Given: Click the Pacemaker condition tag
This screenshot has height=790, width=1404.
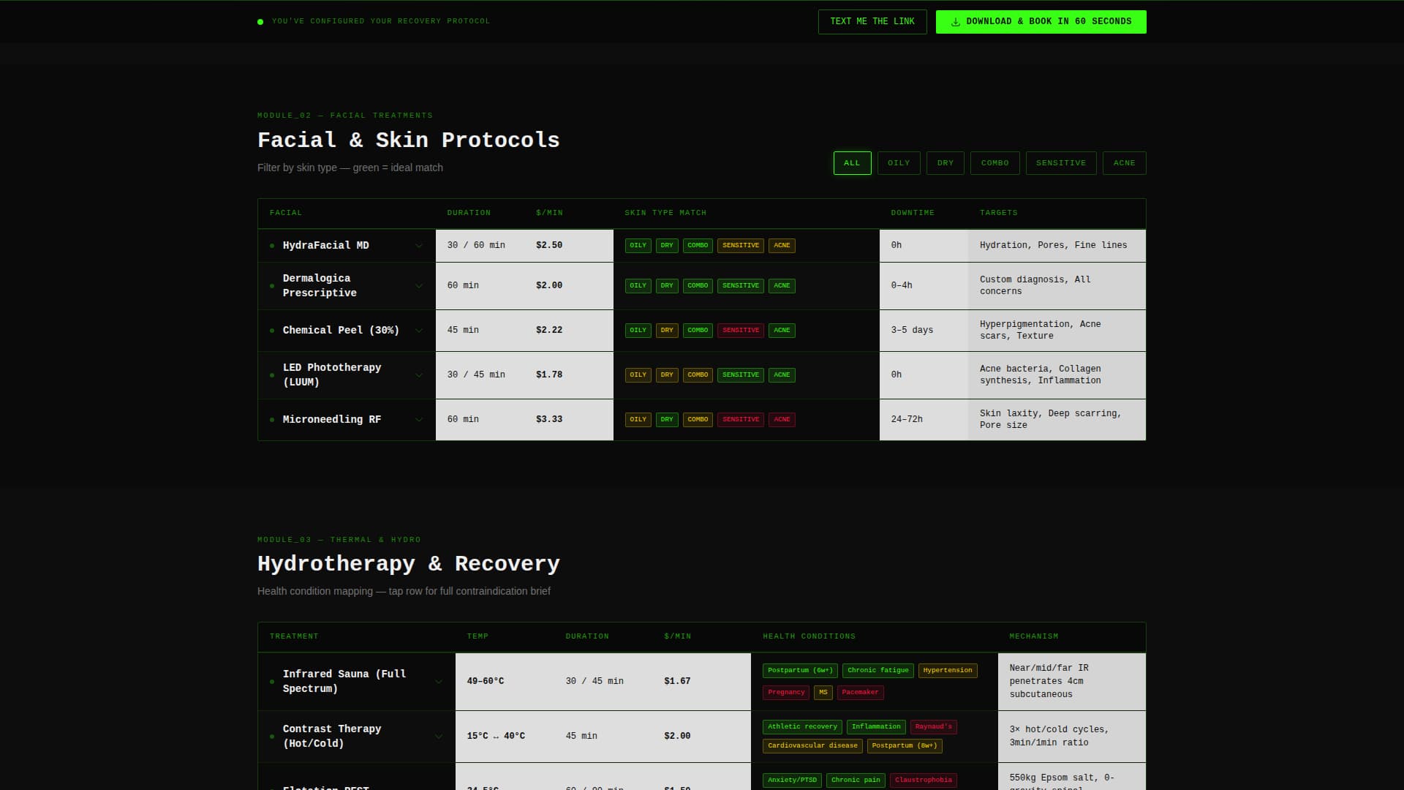Looking at the screenshot, I should (860, 693).
